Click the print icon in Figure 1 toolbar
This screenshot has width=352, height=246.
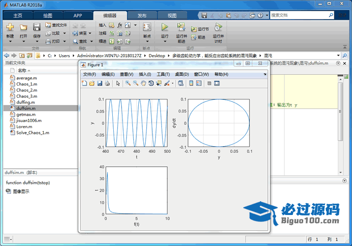[x=107, y=84]
